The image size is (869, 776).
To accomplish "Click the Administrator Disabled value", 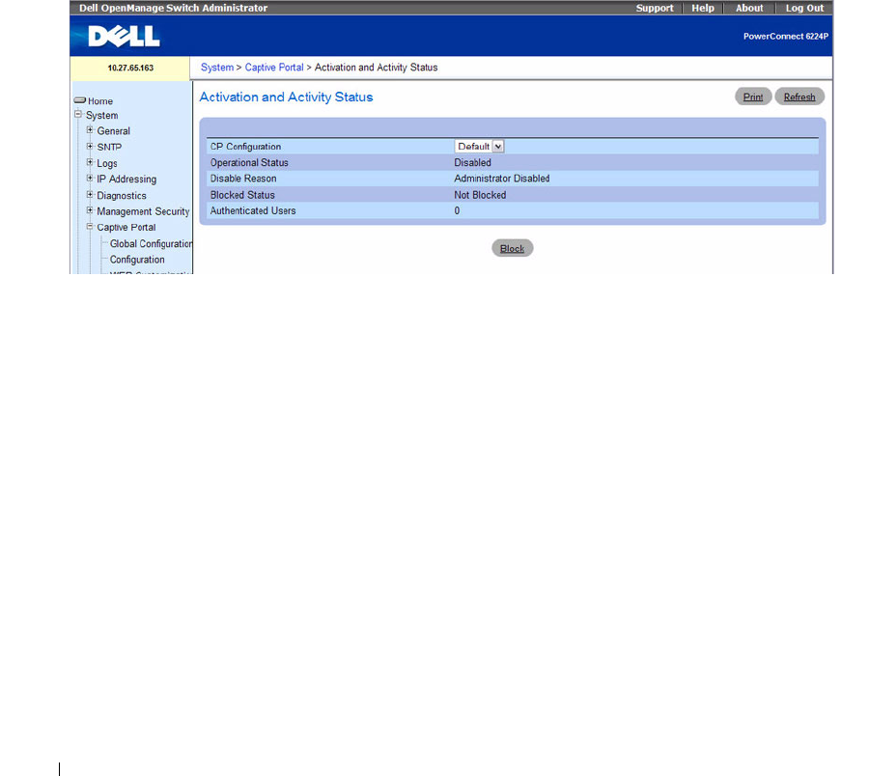I will [x=502, y=179].
